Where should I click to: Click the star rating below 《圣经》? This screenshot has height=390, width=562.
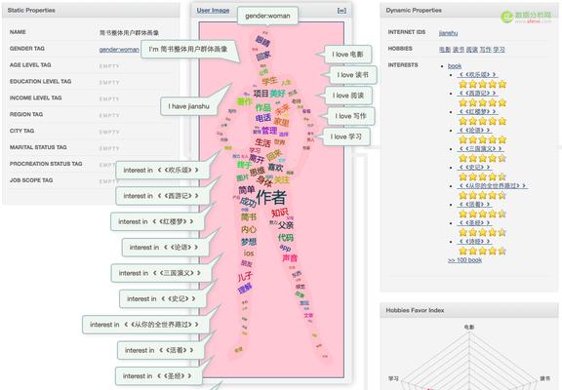point(482,233)
